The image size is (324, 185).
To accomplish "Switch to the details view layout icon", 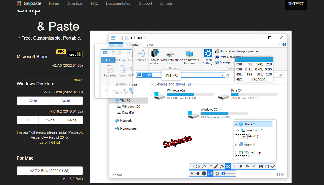I will coord(278,175).
